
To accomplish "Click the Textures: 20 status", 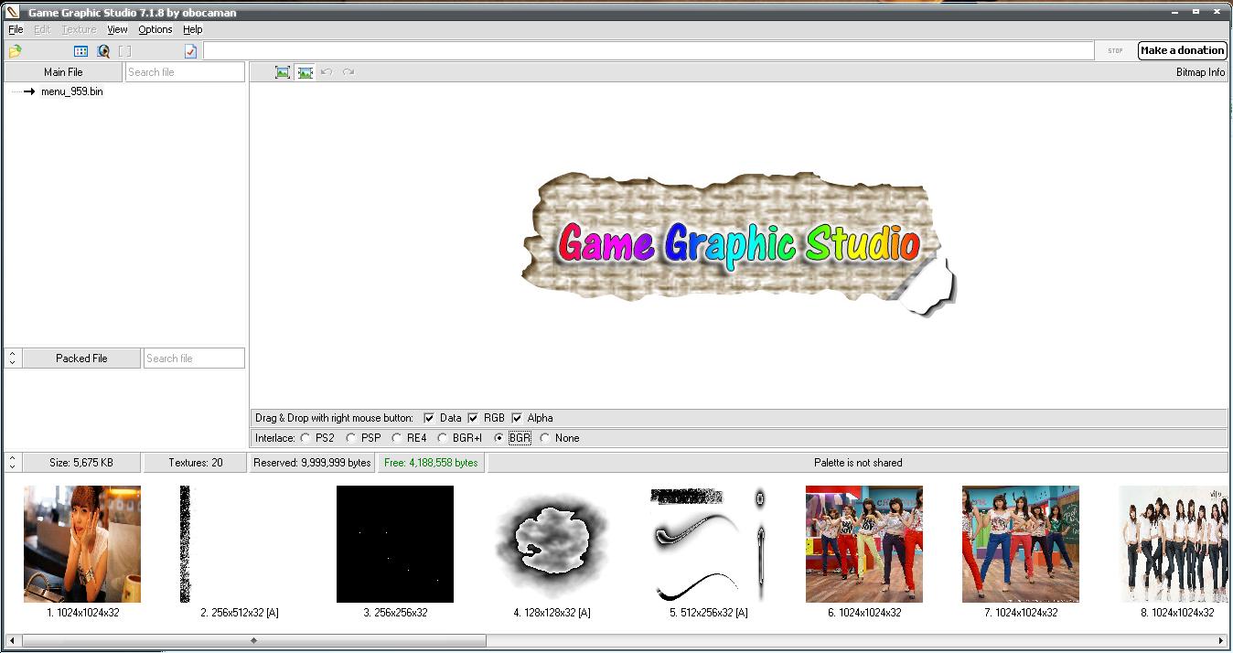I will click(196, 463).
